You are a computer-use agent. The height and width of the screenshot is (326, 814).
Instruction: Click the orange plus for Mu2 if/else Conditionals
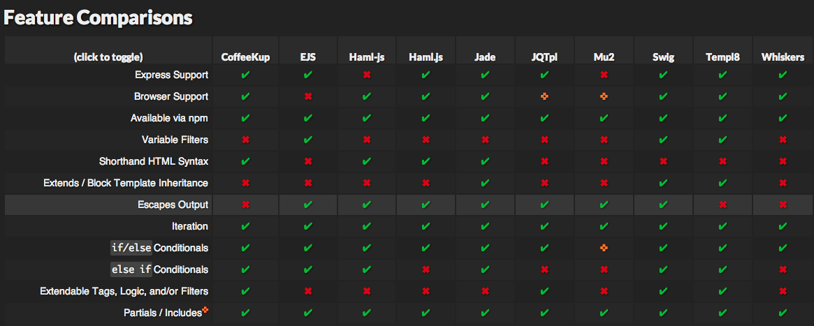[603, 248]
